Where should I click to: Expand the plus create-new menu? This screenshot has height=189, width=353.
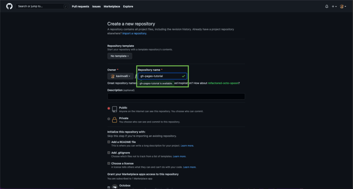click(334, 6)
